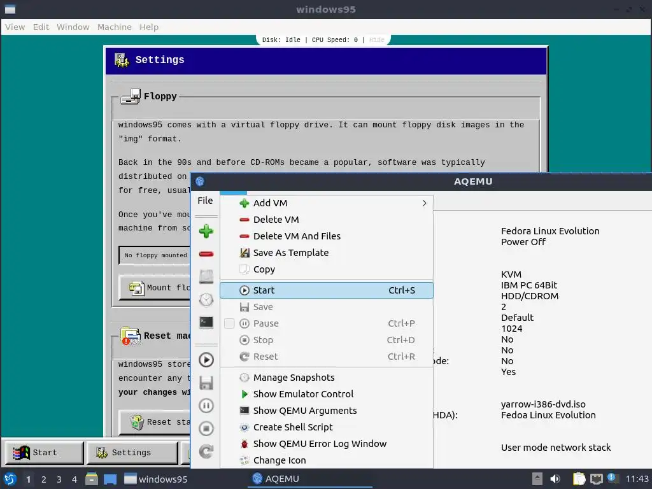Click the Start play icon in AQEMU toolbar

(206, 360)
